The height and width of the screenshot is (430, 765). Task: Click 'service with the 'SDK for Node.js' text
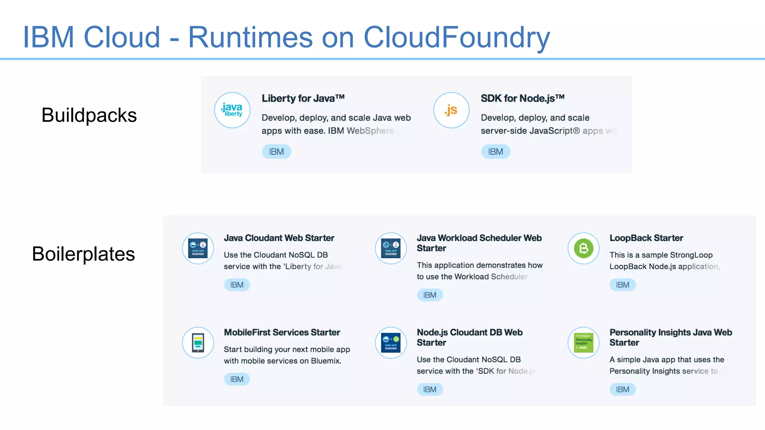click(x=476, y=371)
